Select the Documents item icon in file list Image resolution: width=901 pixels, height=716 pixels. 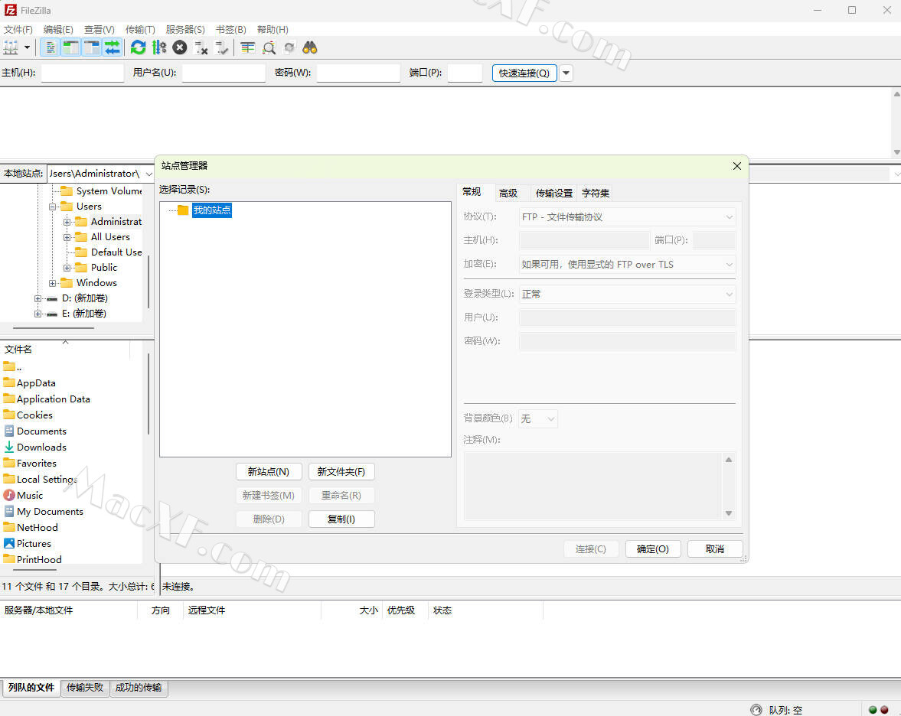[x=9, y=431]
